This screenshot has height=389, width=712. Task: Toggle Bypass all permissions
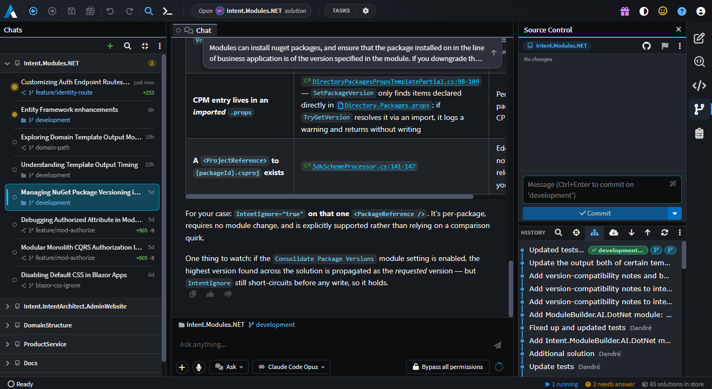pyautogui.click(x=448, y=367)
